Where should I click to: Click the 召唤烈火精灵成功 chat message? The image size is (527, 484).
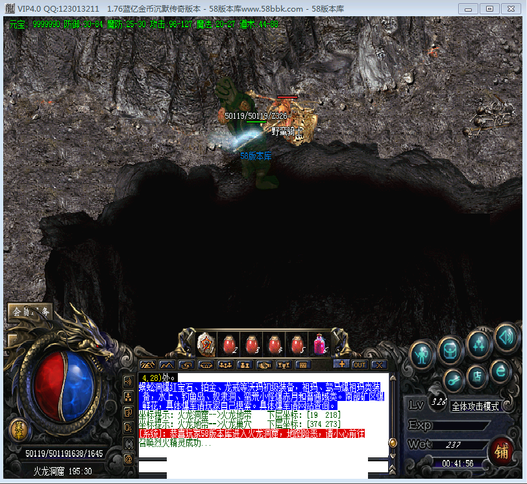[175, 442]
